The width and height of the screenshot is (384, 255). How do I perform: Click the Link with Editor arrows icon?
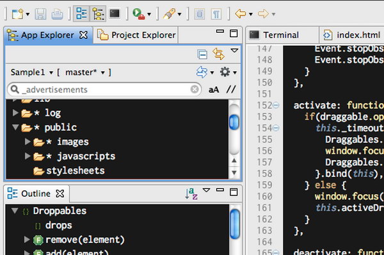tap(218, 54)
